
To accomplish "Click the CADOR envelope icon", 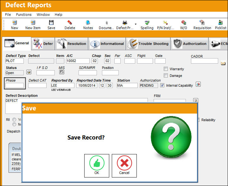I will [x=223, y=63].
